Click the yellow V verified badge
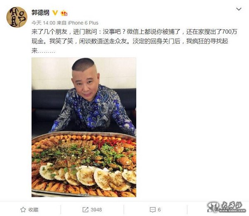This screenshot has height=216, width=249. click(x=55, y=13)
